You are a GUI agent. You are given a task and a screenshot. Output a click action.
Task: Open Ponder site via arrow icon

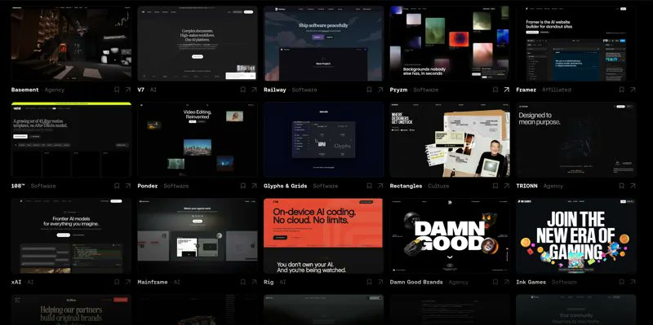tap(254, 186)
